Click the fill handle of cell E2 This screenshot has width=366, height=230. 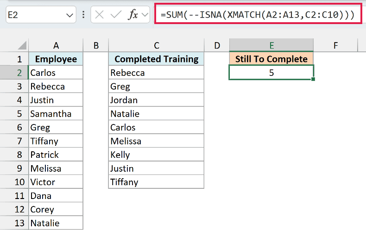point(313,79)
